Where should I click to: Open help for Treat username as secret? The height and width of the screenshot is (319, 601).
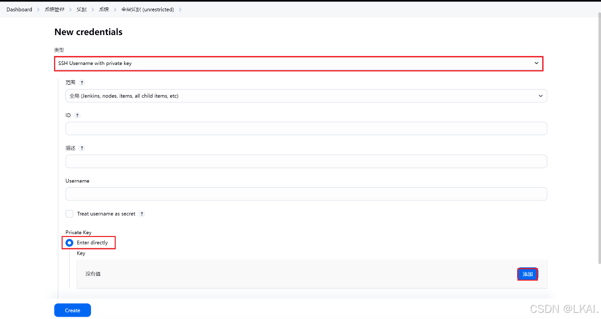coord(142,214)
